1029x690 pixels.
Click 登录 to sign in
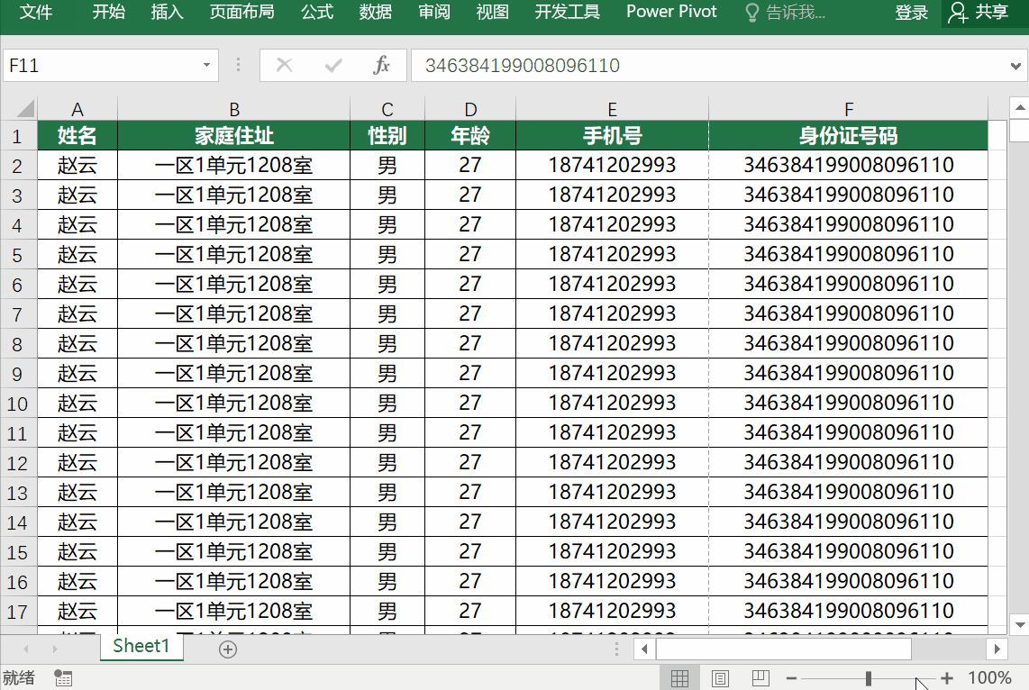coord(911,13)
